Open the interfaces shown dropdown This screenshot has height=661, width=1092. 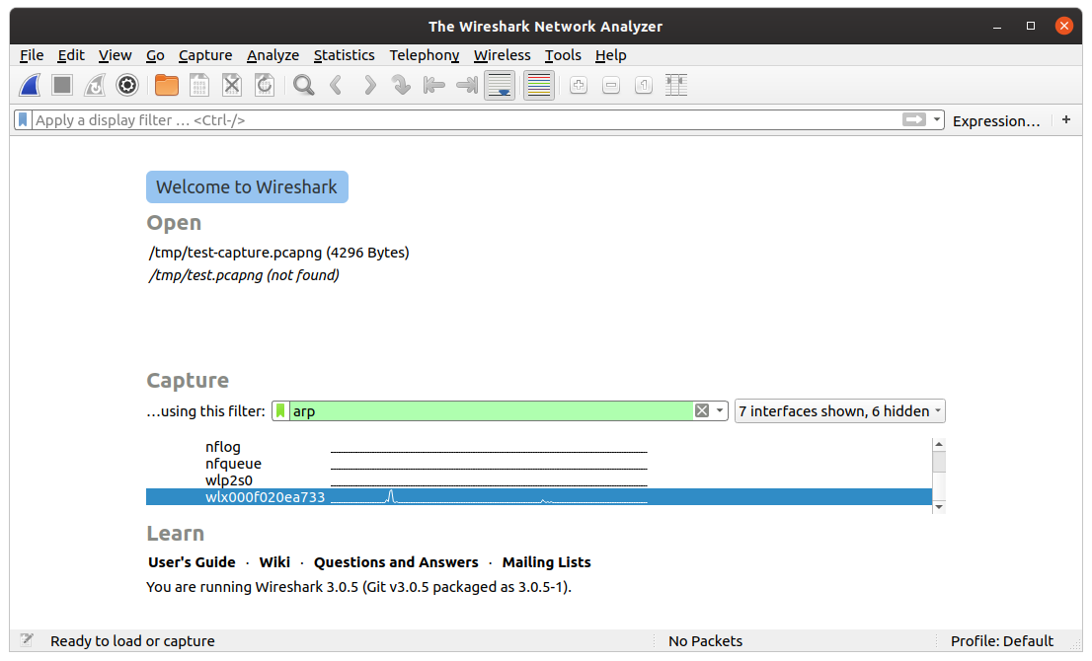(x=838, y=410)
